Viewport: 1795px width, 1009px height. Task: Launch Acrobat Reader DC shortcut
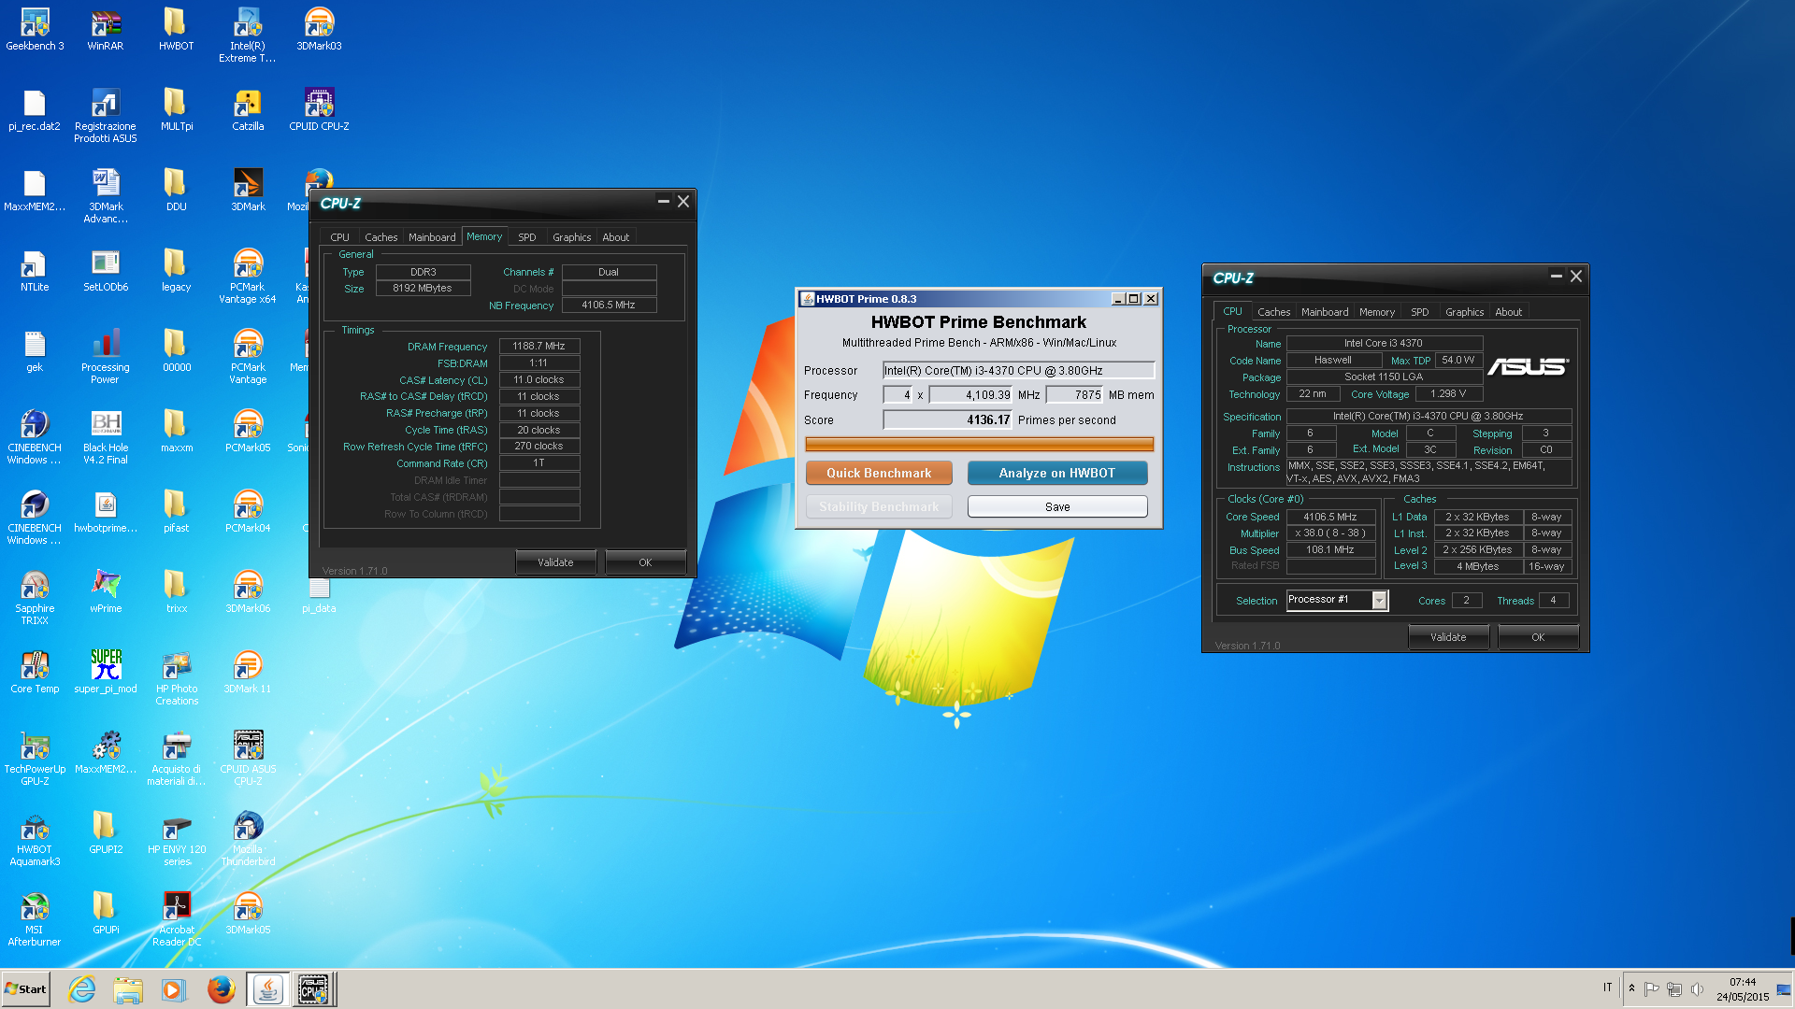coord(177,919)
